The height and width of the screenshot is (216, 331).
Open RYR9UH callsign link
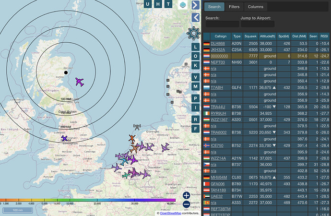tap(218, 113)
